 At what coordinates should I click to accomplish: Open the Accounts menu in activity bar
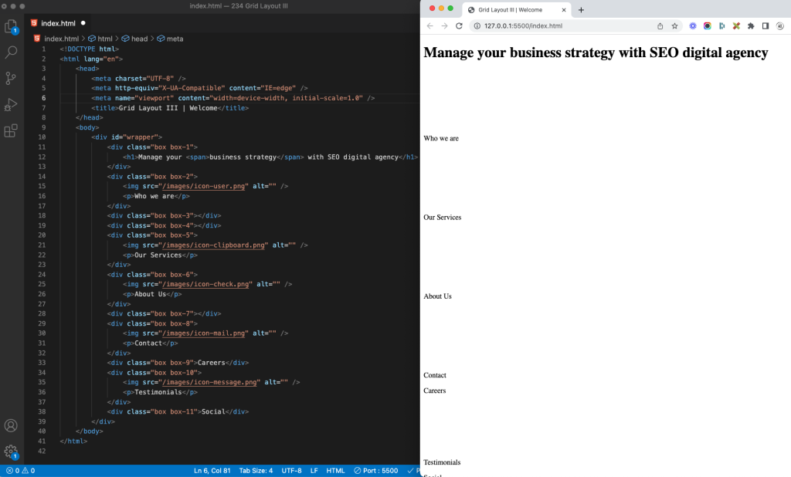11,425
